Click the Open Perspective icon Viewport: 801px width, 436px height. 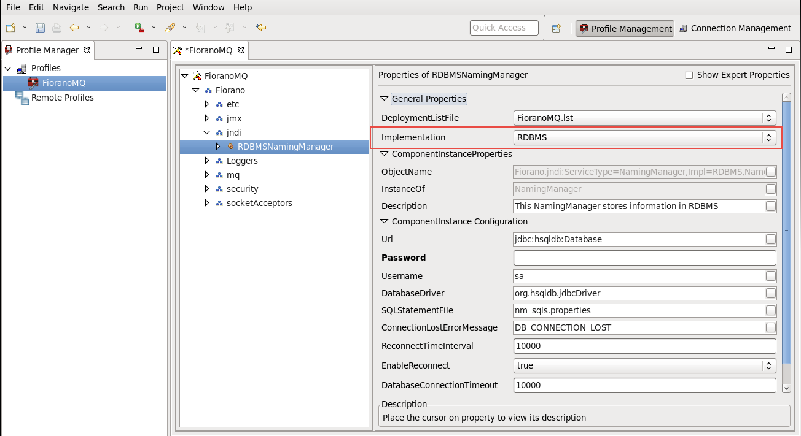pyautogui.click(x=557, y=28)
